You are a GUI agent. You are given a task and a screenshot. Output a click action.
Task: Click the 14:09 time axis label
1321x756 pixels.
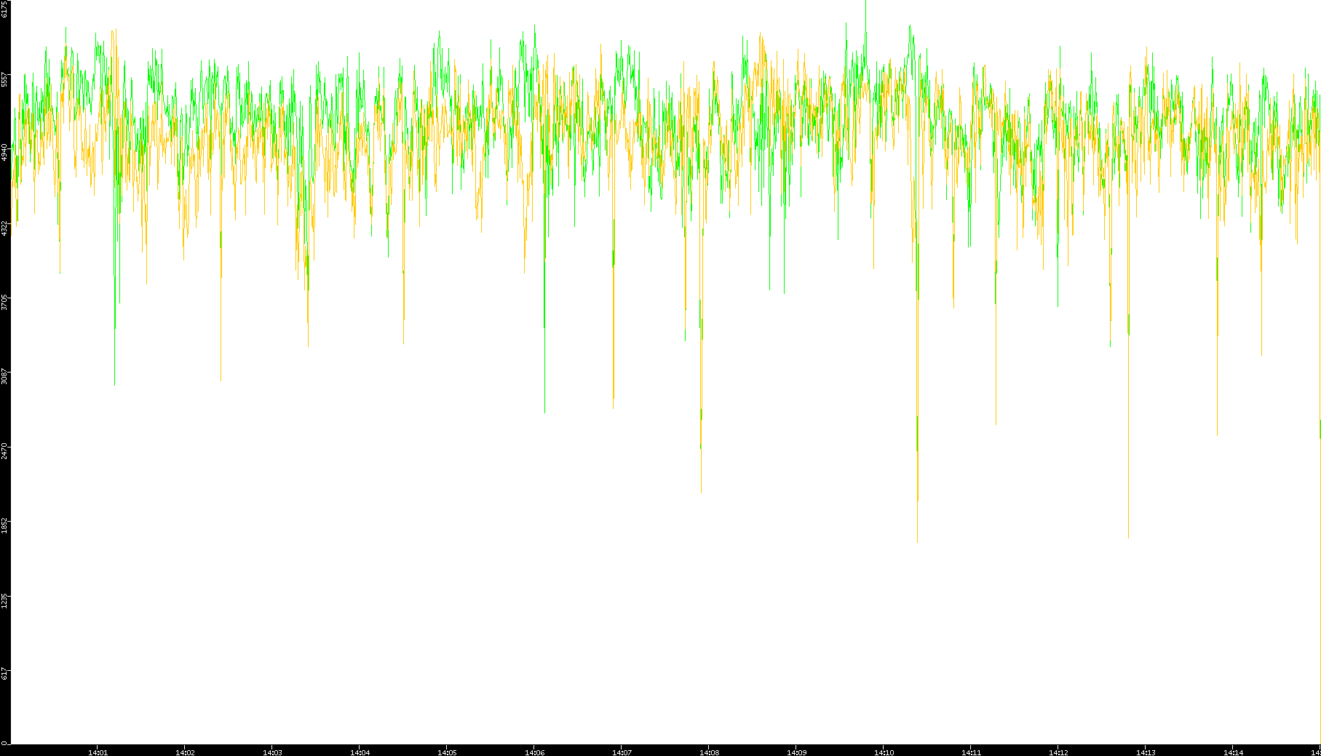tap(796, 752)
